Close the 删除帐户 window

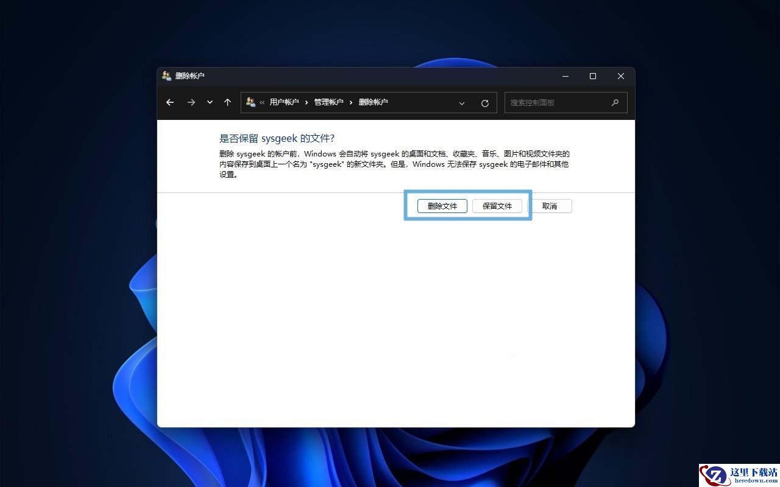tap(621, 76)
